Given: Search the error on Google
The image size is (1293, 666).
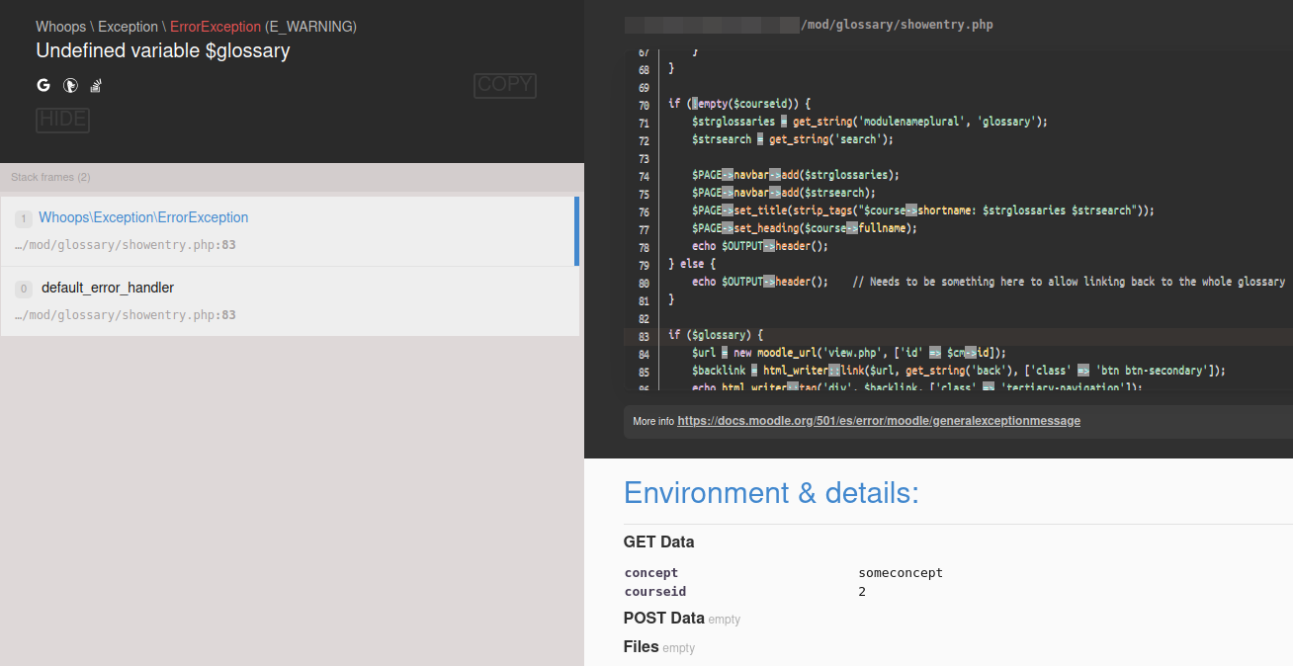Looking at the screenshot, I should pyautogui.click(x=43, y=85).
